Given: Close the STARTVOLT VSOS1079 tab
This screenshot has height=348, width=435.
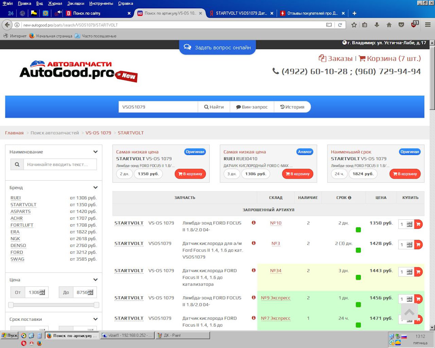Looking at the screenshot, I should point(271,13).
